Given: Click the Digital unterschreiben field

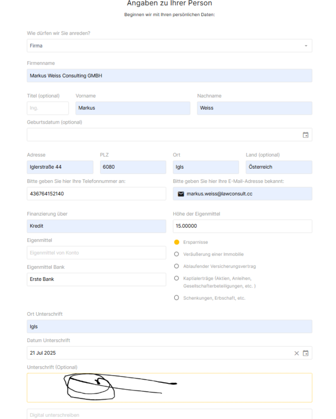Looking at the screenshot, I should [169, 414].
